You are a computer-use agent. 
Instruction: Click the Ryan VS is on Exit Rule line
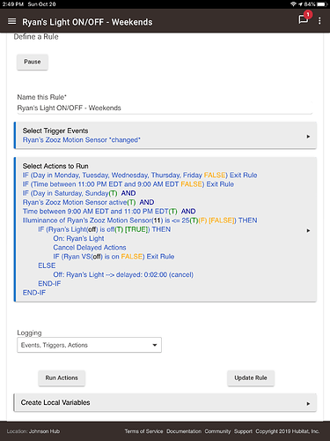(x=114, y=257)
